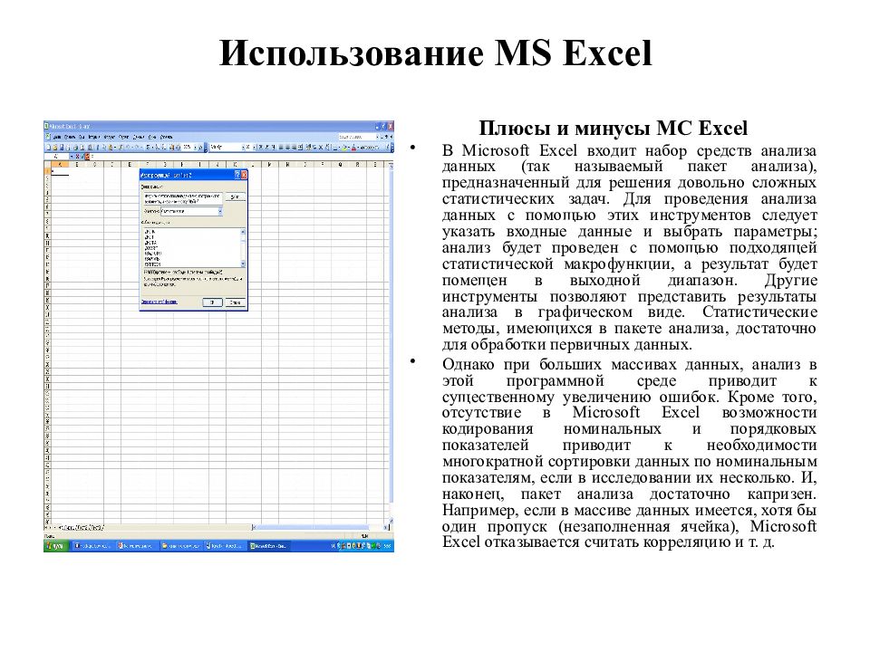Click function list scrollbar down arrow
The height and width of the screenshot is (652, 870).
click(243, 264)
